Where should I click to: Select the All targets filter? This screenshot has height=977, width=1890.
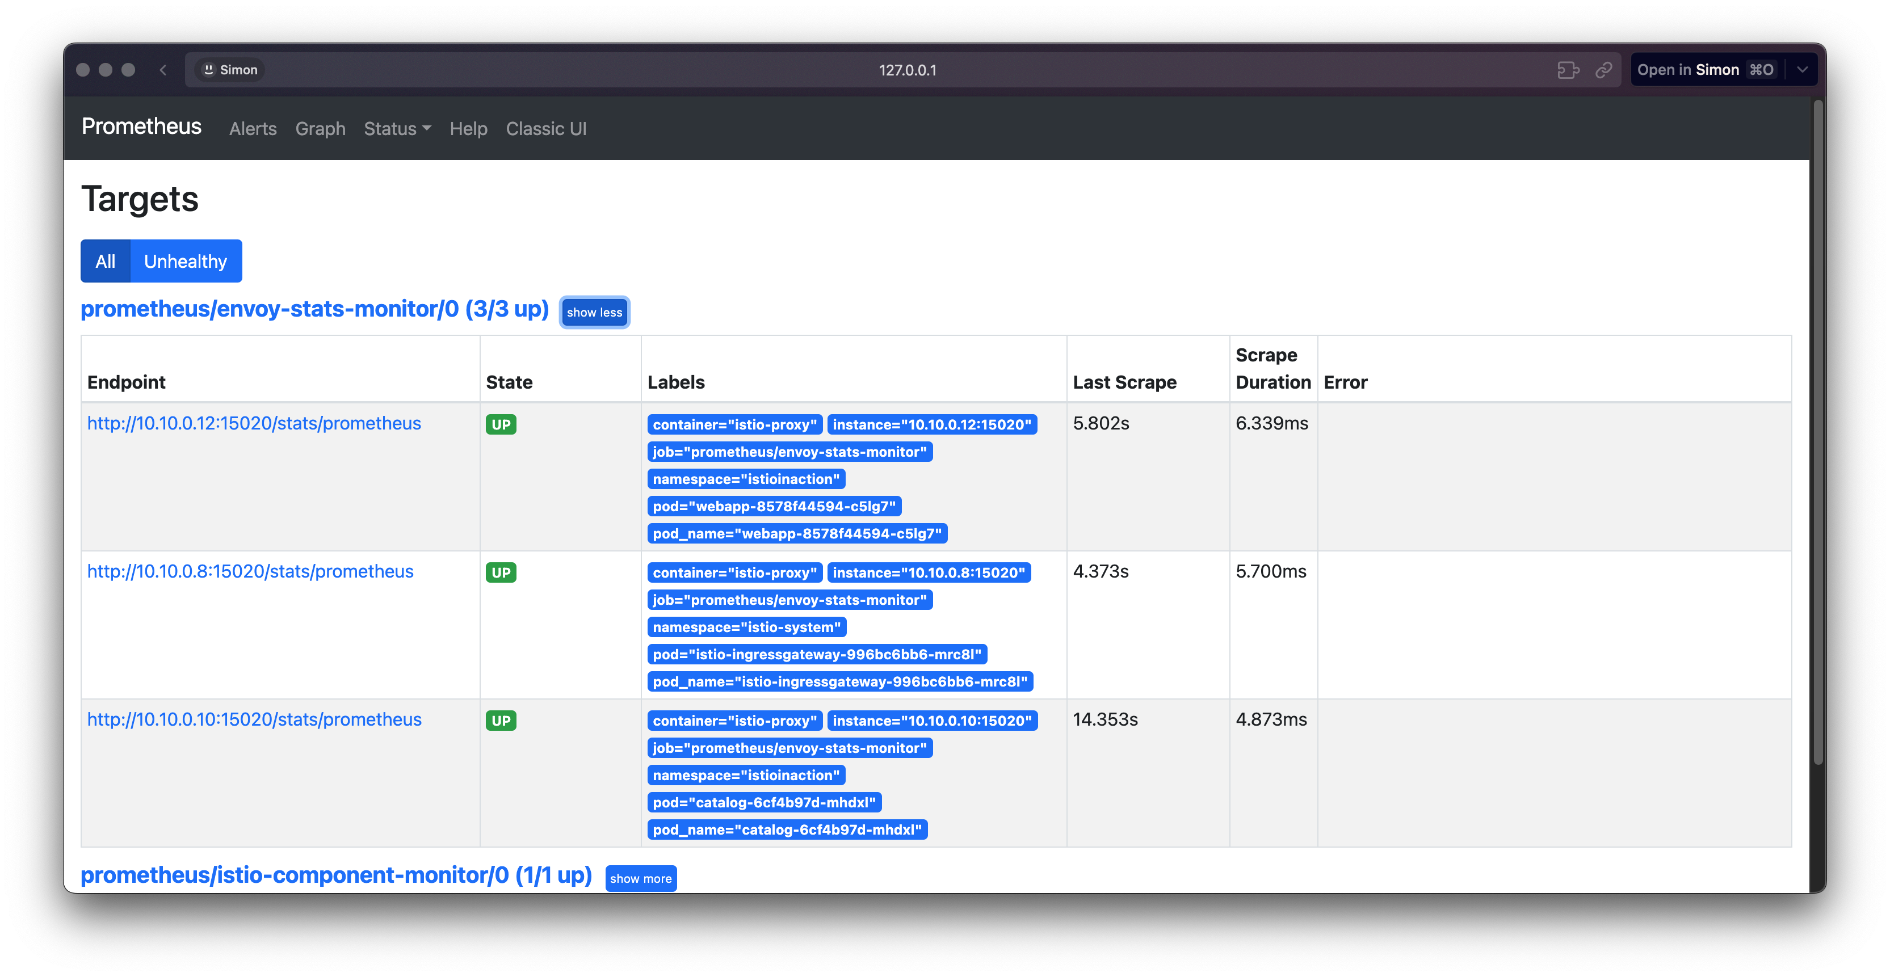106,261
